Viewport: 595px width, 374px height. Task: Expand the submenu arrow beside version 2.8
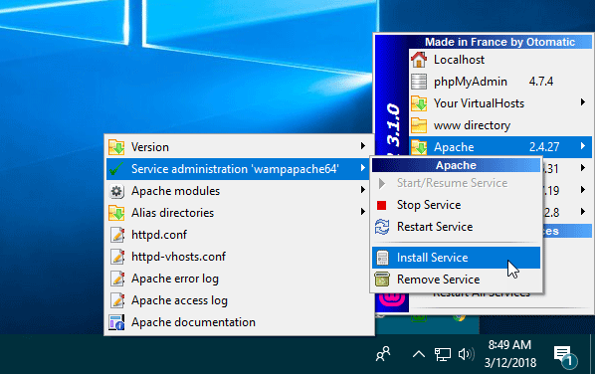pyautogui.click(x=582, y=211)
